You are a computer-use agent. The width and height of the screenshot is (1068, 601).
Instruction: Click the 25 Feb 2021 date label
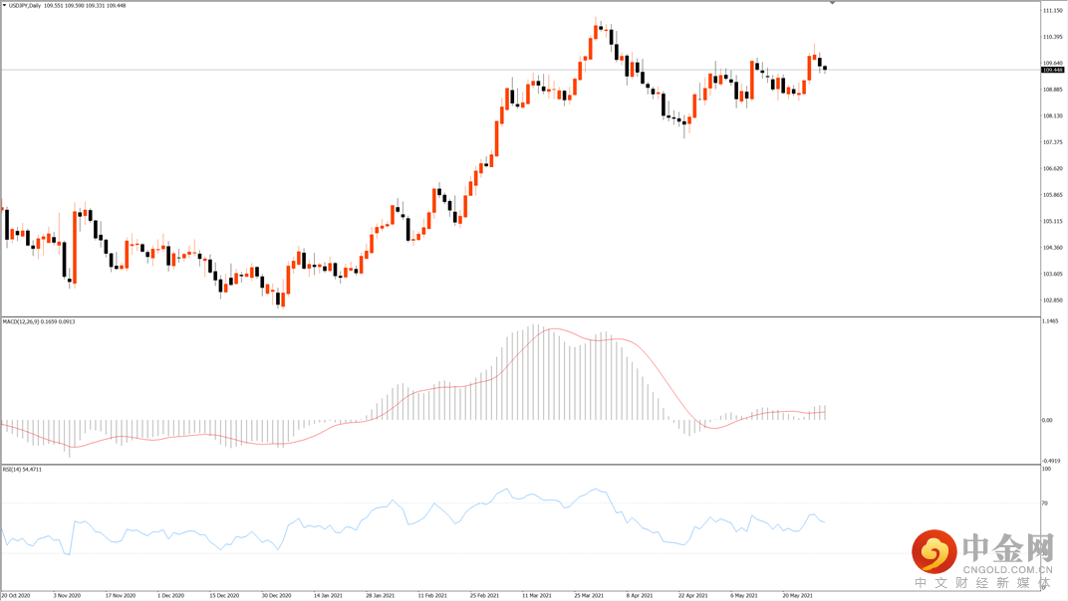[484, 596]
